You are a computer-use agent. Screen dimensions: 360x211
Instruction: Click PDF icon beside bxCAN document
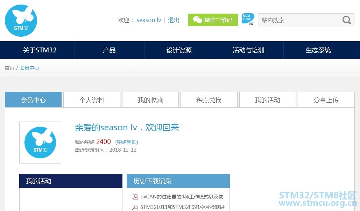[x=135, y=197]
